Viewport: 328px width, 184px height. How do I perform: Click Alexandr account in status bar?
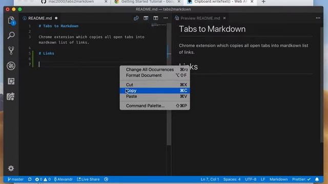point(64,179)
